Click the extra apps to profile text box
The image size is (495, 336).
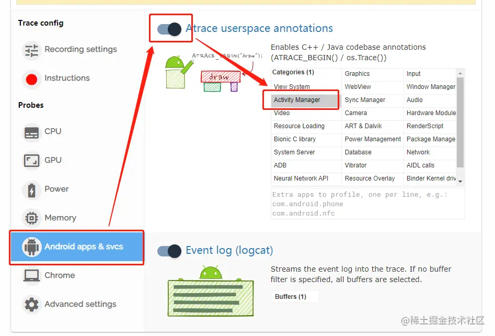click(x=368, y=204)
